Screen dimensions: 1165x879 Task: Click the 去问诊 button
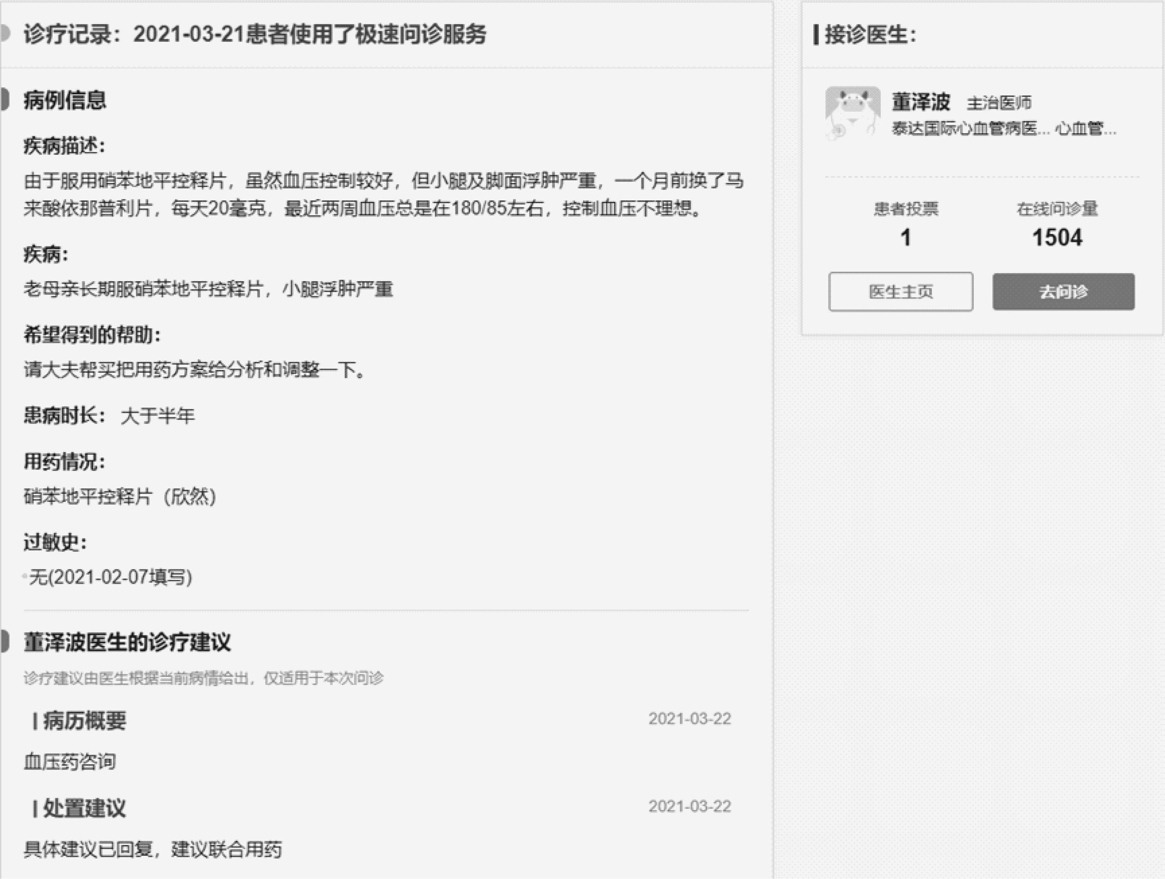point(1063,292)
